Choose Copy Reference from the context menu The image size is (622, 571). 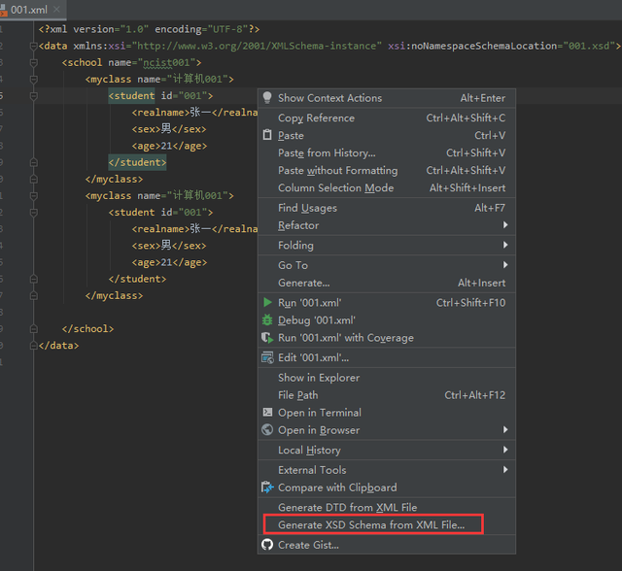pyautogui.click(x=387, y=118)
